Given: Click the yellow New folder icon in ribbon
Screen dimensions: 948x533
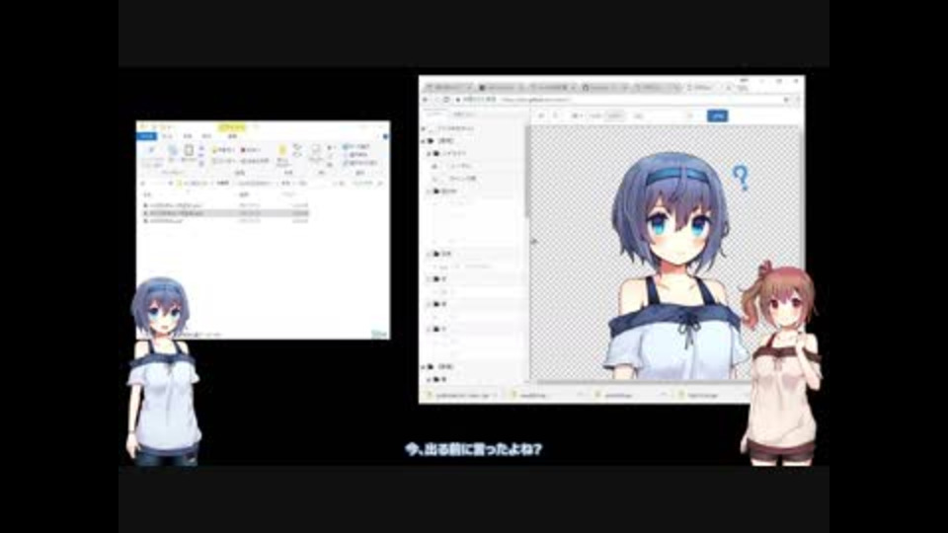Looking at the screenshot, I should pos(282,152).
